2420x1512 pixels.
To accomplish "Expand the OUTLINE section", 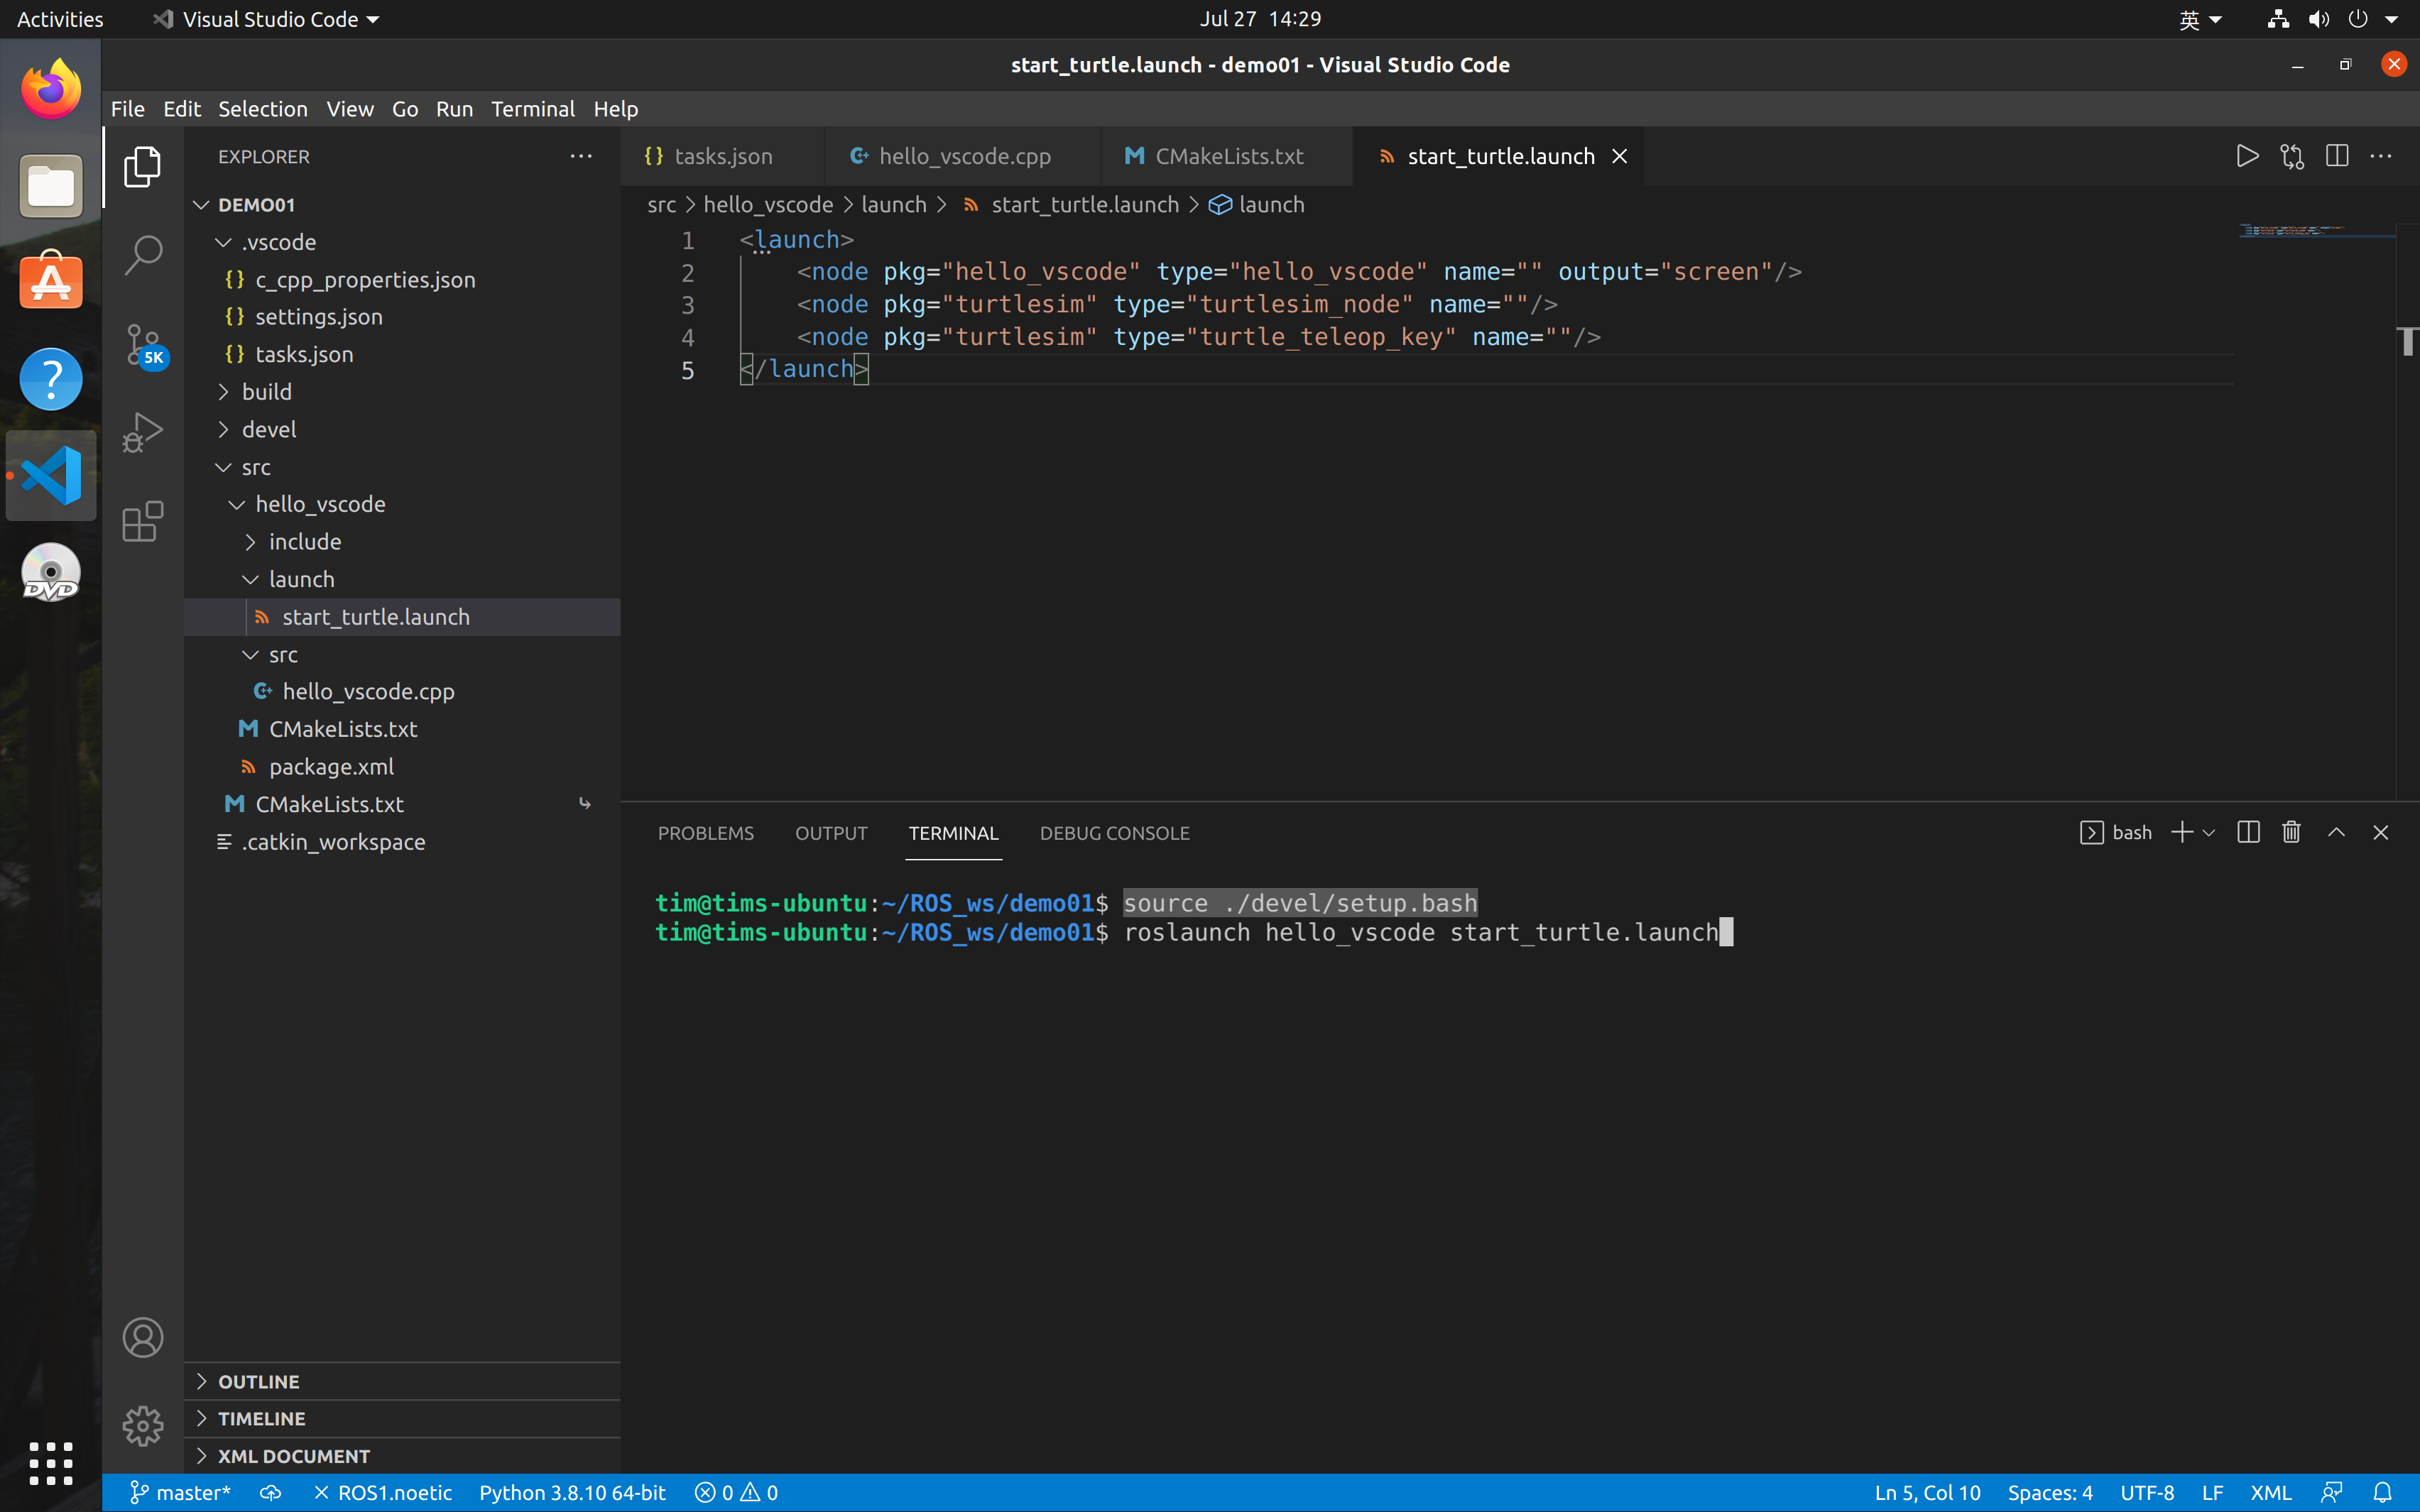I will point(258,1381).
